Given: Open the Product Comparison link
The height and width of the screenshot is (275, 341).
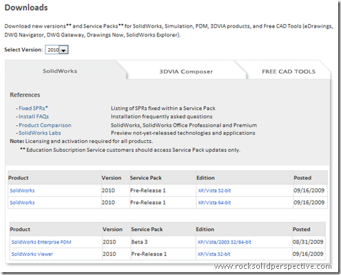Looking at the screenshot, I should pyautogui.click(x=45, y=125).
